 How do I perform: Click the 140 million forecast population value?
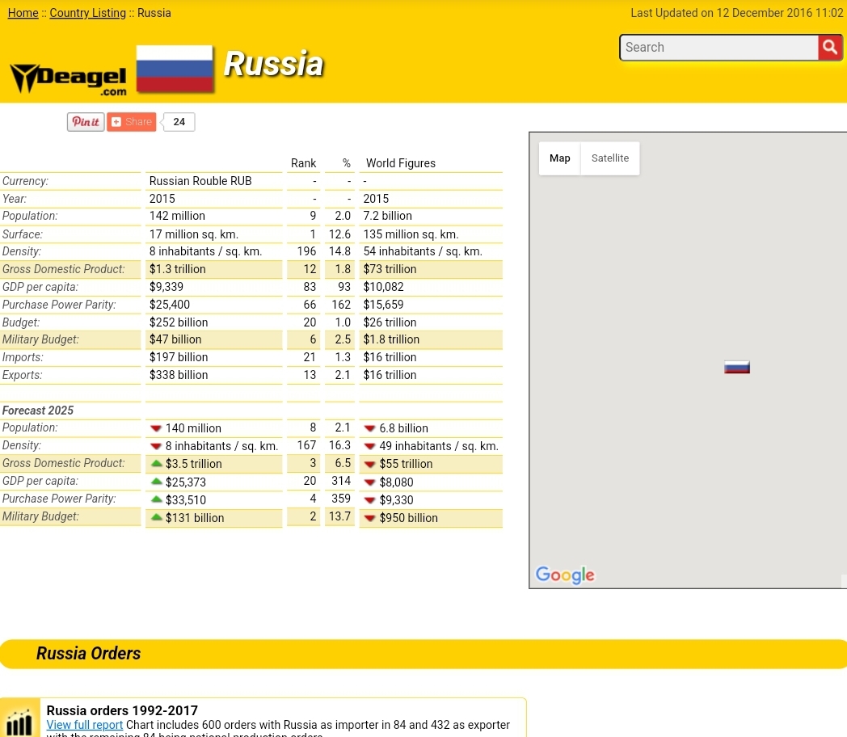click(193, 428)
